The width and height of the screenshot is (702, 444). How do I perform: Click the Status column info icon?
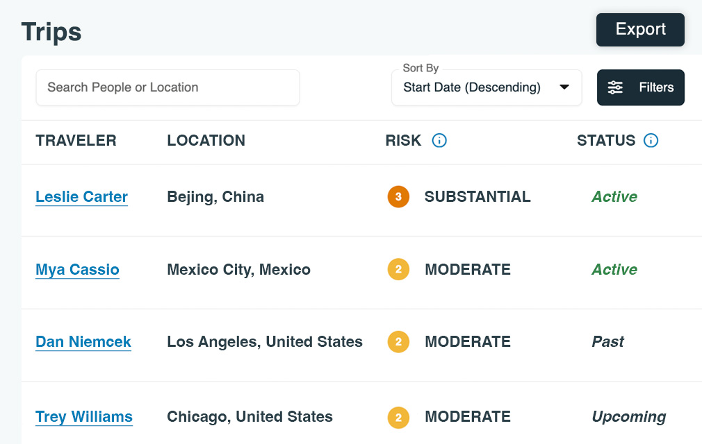(x=651, y=141)
